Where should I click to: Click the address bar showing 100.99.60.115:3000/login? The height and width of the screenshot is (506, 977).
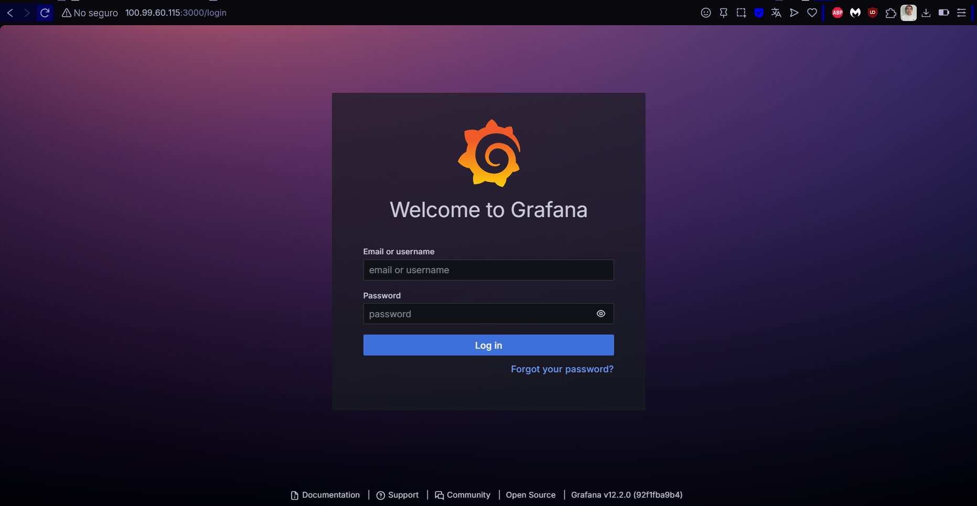click(x=176, y=13)
